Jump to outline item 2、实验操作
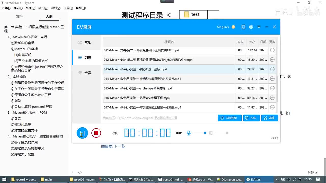The image size is (326, 183). point(17,77)
